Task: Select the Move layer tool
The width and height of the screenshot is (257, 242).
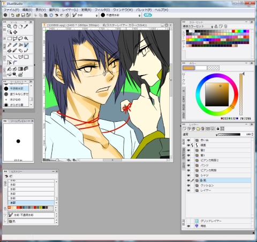Action: pyautogui.click(x=15, y=32)
